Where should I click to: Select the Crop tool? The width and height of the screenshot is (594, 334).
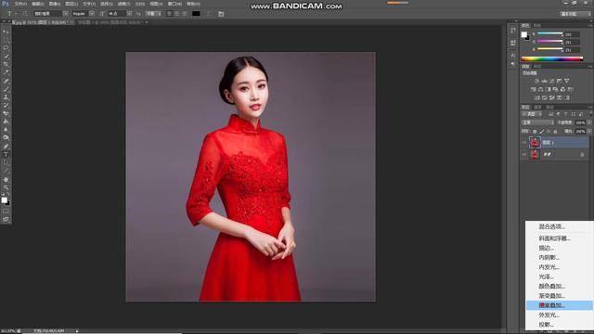[x=6, y=64]
